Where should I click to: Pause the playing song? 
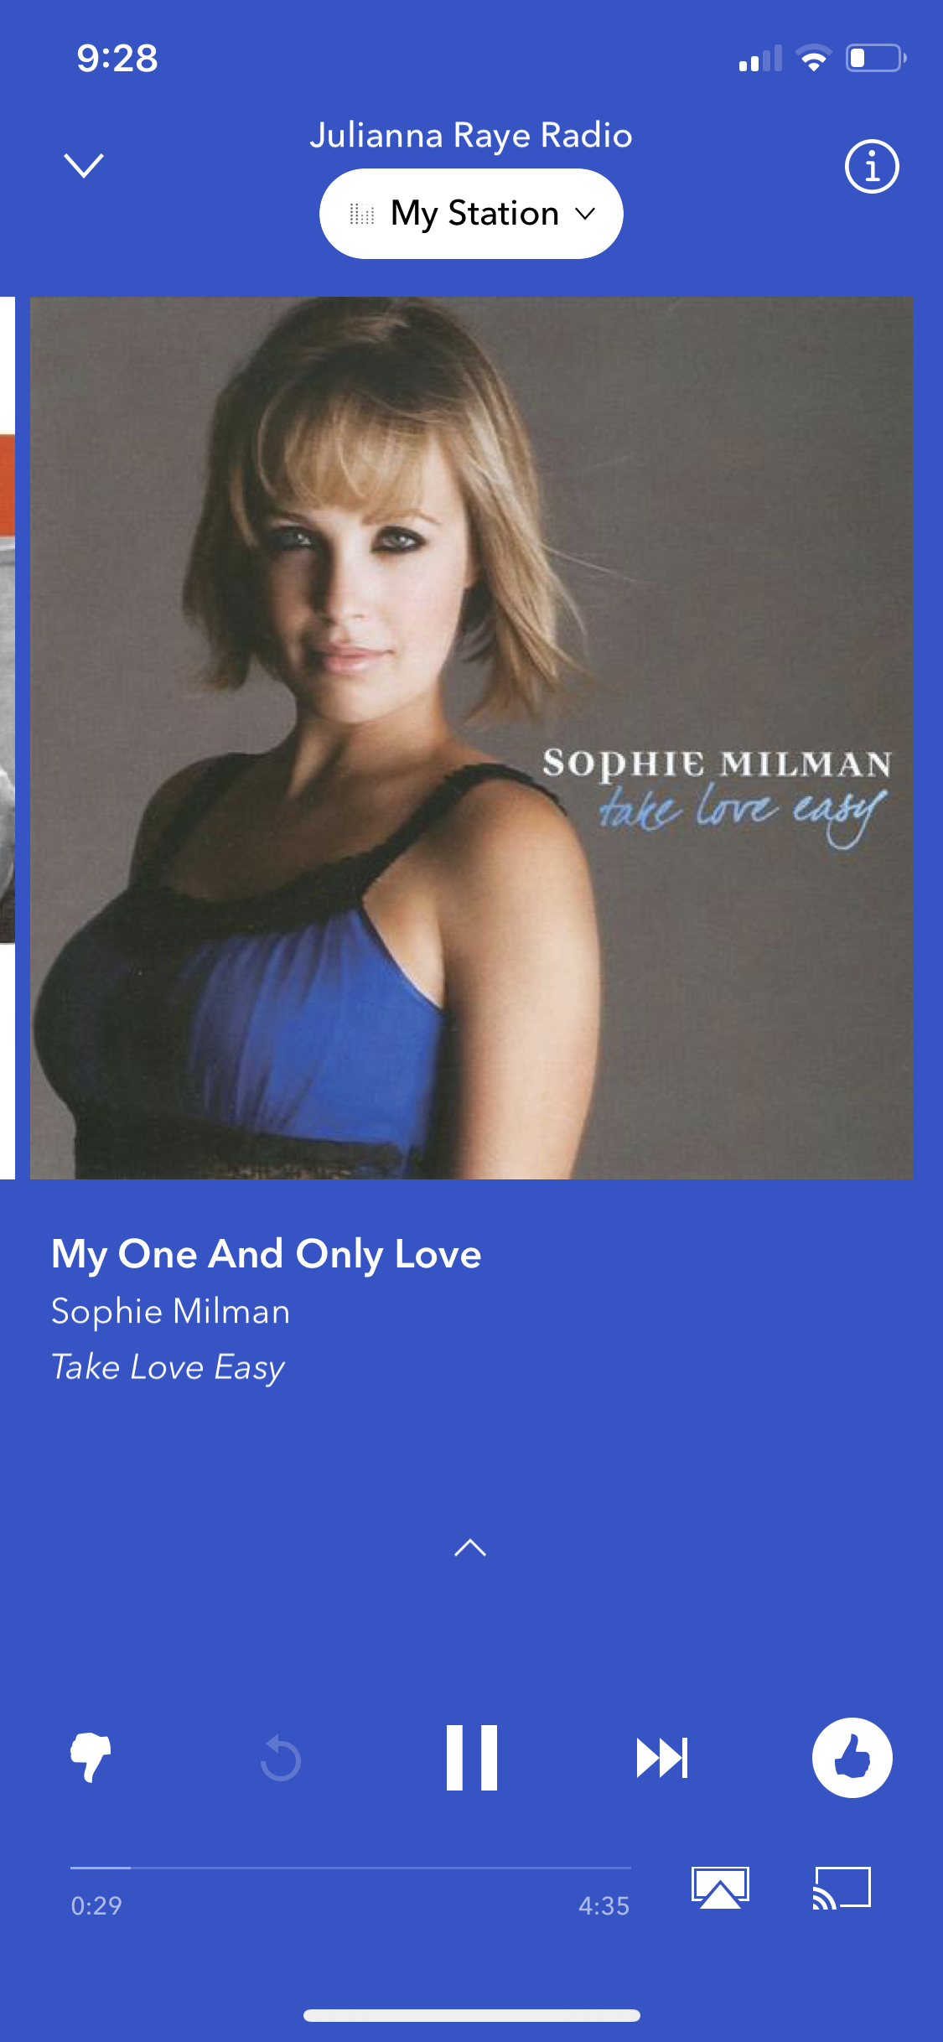471,1757
